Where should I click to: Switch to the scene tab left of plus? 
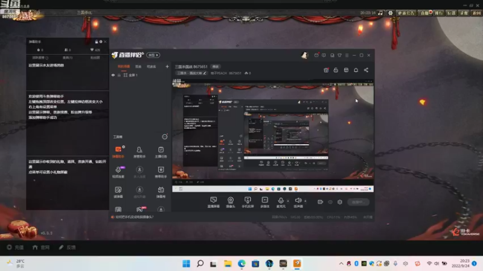(152, 66)
